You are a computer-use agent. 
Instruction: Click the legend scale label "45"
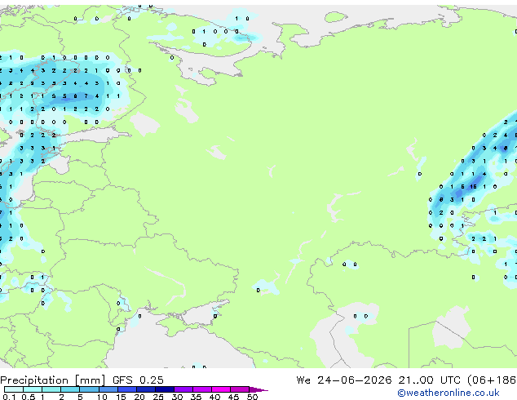[x=233, y=397]
